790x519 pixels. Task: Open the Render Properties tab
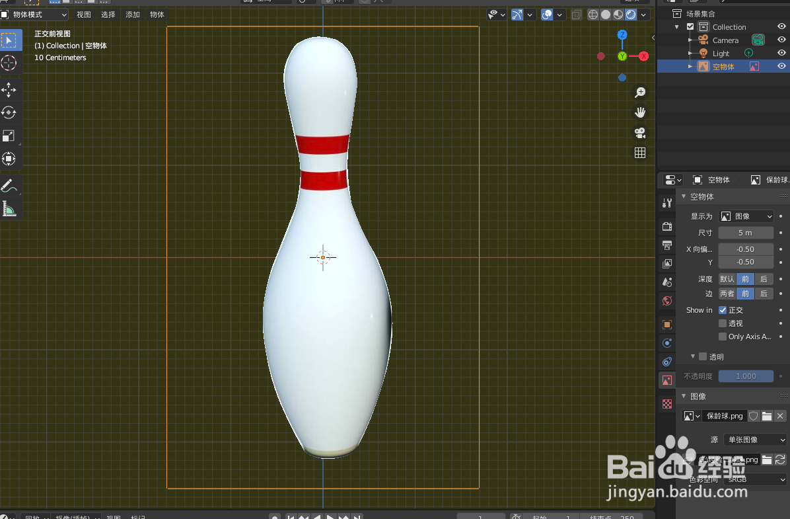tap(666, 226)
